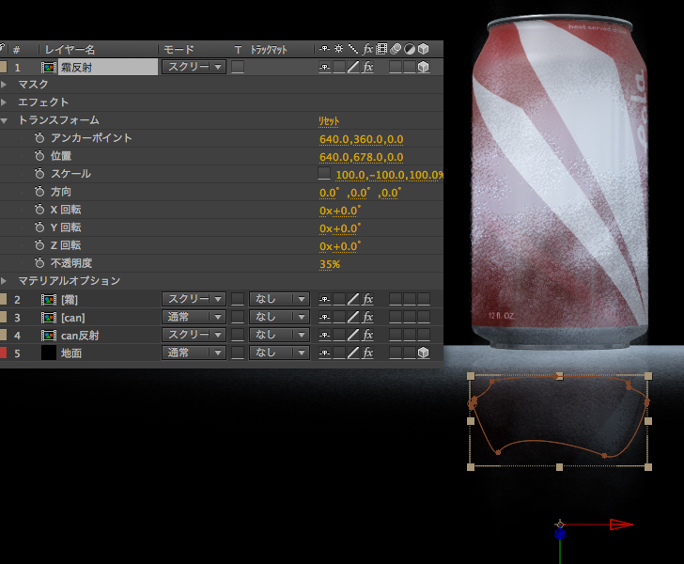This screenshot has height=564, width=684.
Task: Collapse the トランスフォーム property group
Action: coord(6,120)
